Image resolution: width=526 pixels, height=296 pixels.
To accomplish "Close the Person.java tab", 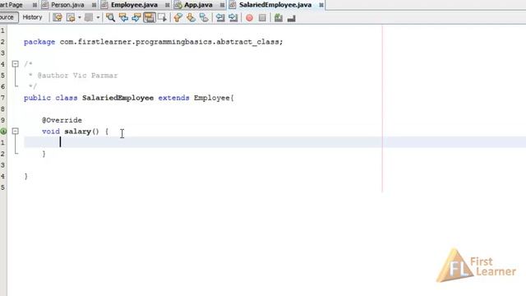I will click(94, 5).
